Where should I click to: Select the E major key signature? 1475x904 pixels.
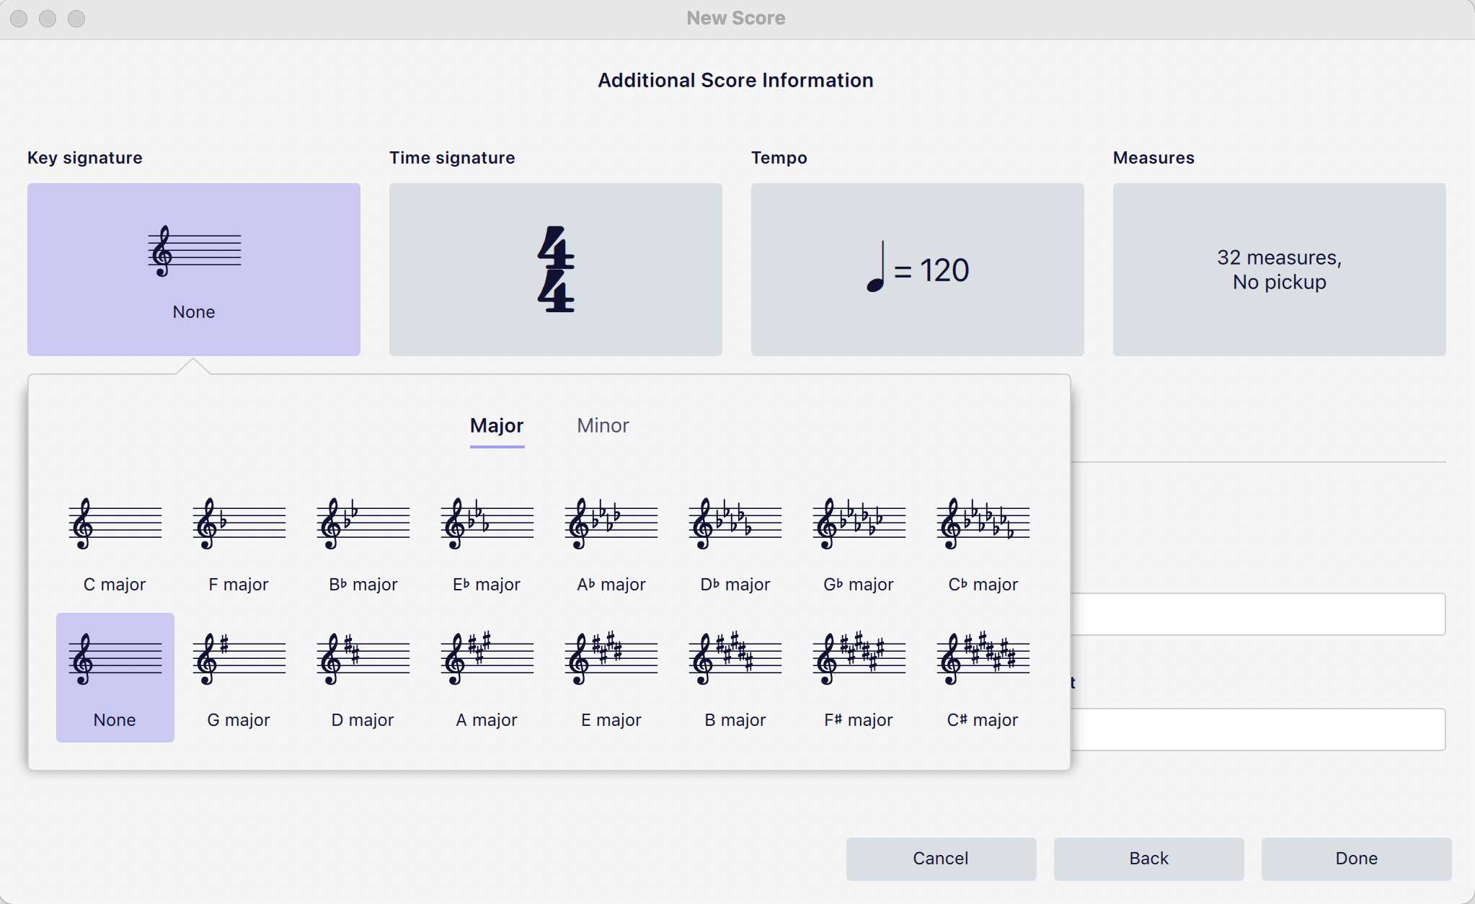point(610,678)
